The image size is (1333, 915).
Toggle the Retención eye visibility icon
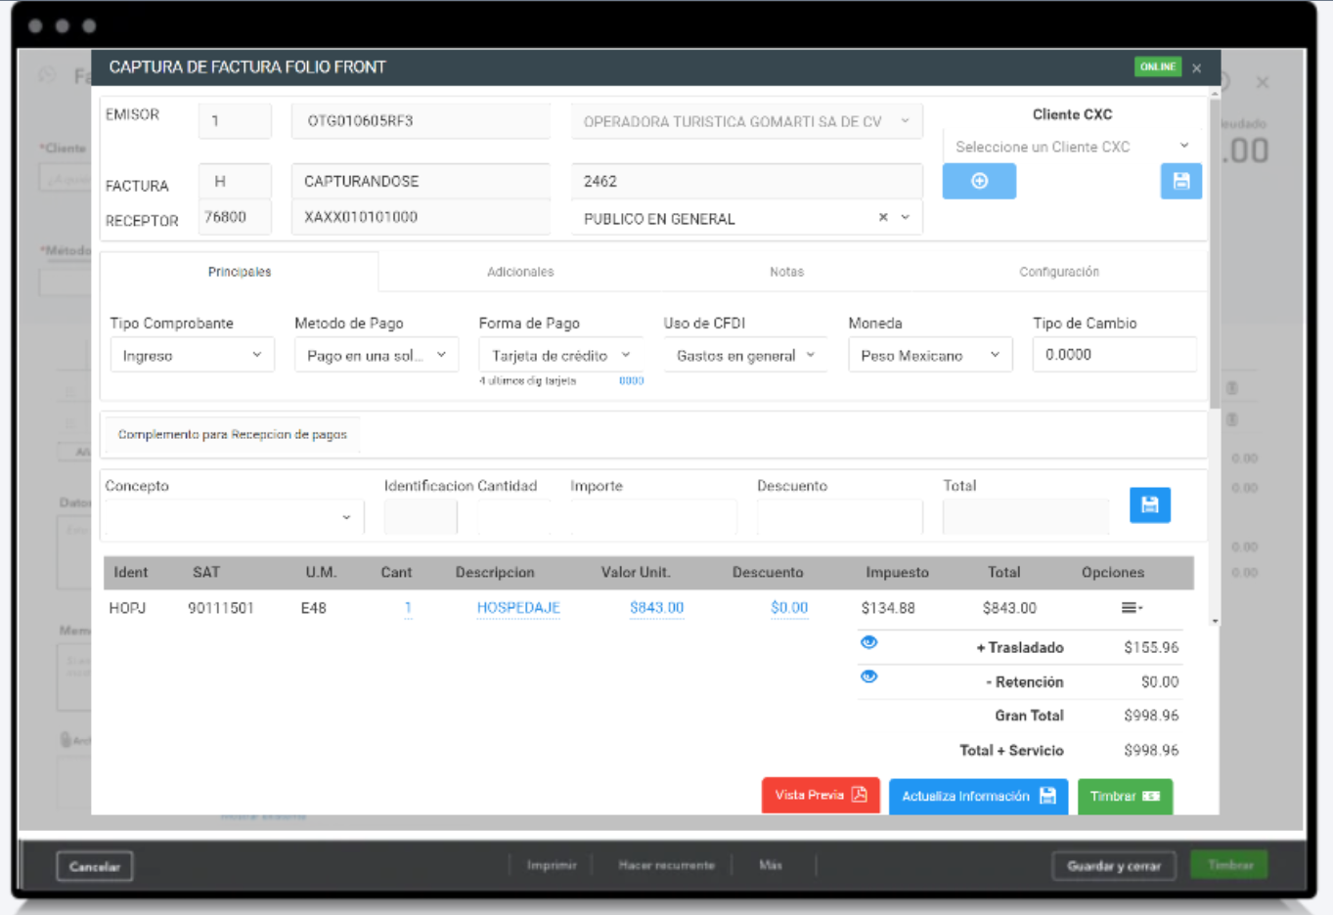pos(868,677)
